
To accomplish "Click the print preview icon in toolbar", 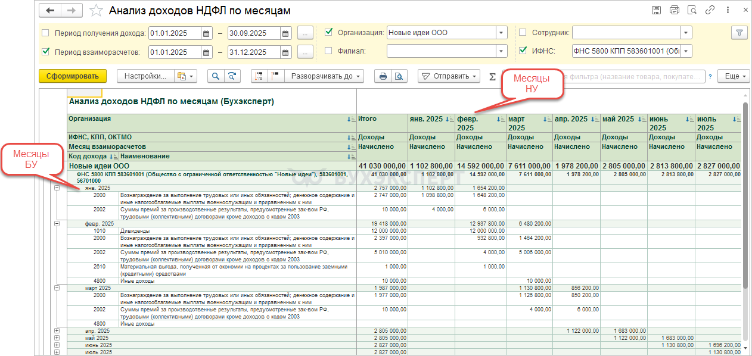I will [398, 76].
